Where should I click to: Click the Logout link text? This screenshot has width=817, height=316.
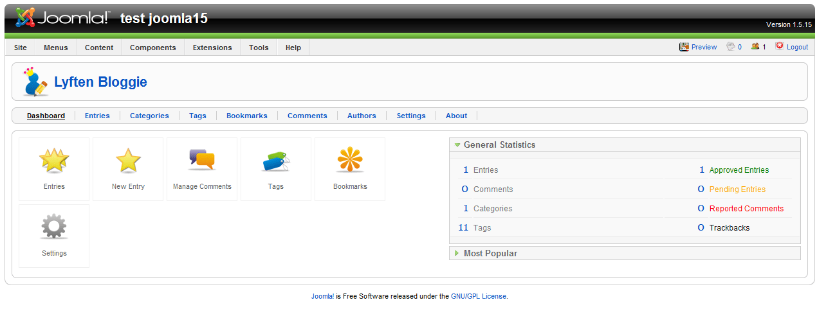pos(797,47)
